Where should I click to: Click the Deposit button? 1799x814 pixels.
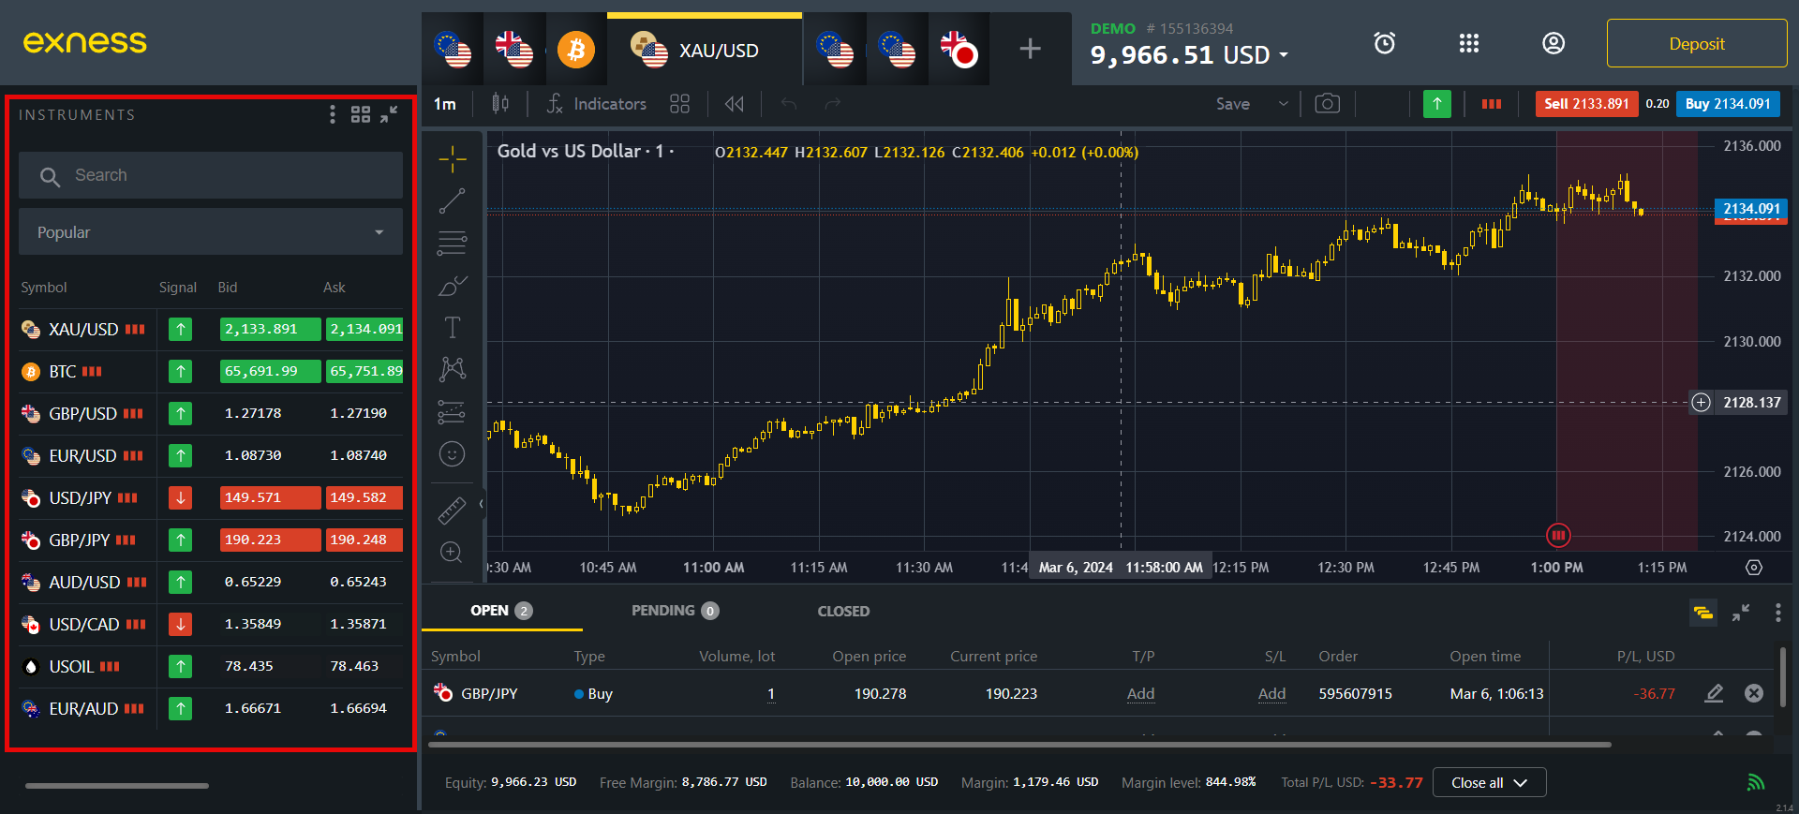click(x=1696, y=44)
